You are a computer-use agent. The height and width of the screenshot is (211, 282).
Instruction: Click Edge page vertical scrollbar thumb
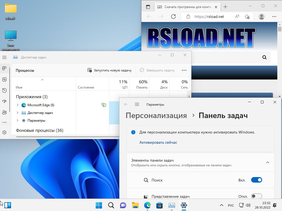280,29
